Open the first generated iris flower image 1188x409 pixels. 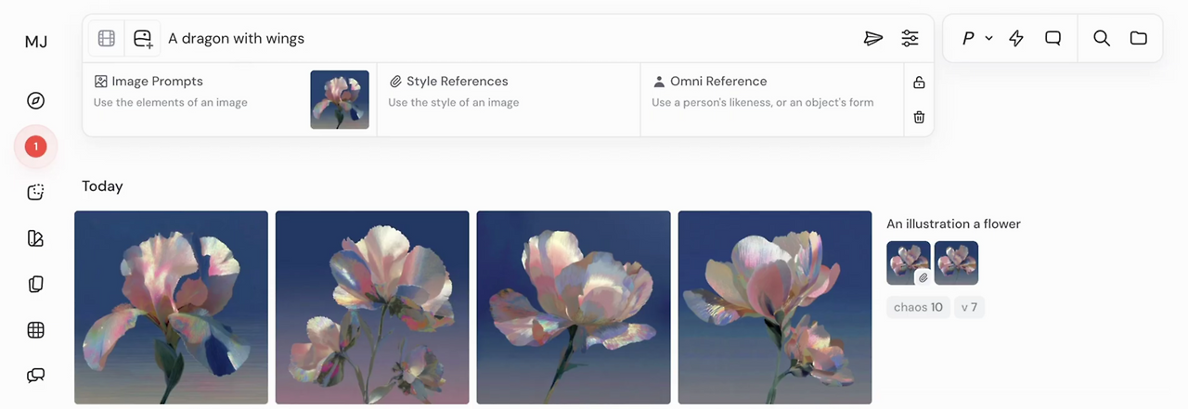pyautogui.click(x=171, y=308)
